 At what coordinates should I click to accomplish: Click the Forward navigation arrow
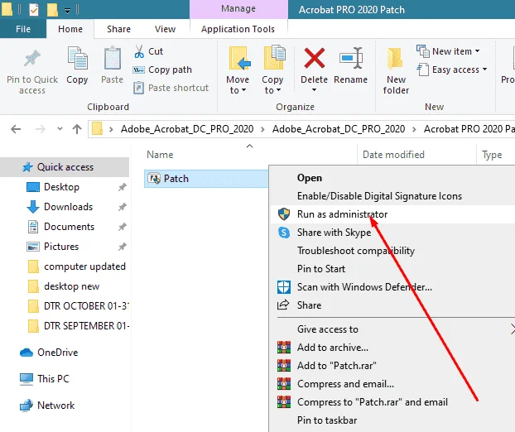point(40,129)
